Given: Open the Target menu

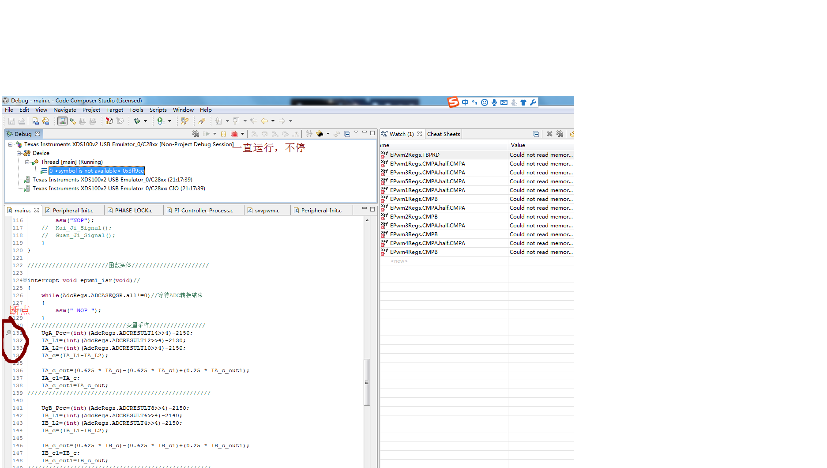Looking at the screenshot, I should (x=115, y=110).
